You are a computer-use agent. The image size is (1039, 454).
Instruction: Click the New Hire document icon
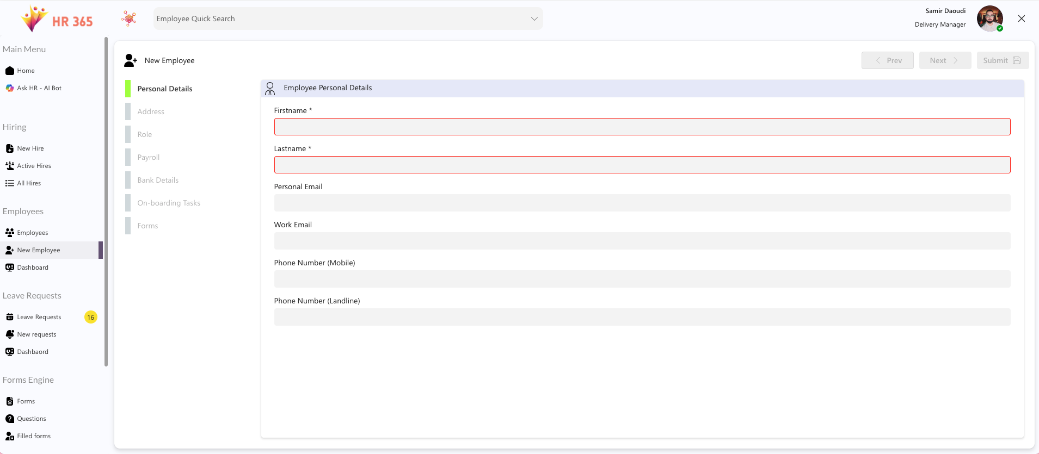pyautogui.click(x=9, y=148)
